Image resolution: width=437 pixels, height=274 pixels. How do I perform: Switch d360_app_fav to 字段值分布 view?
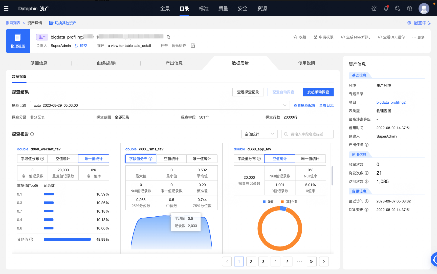point(249,158)
